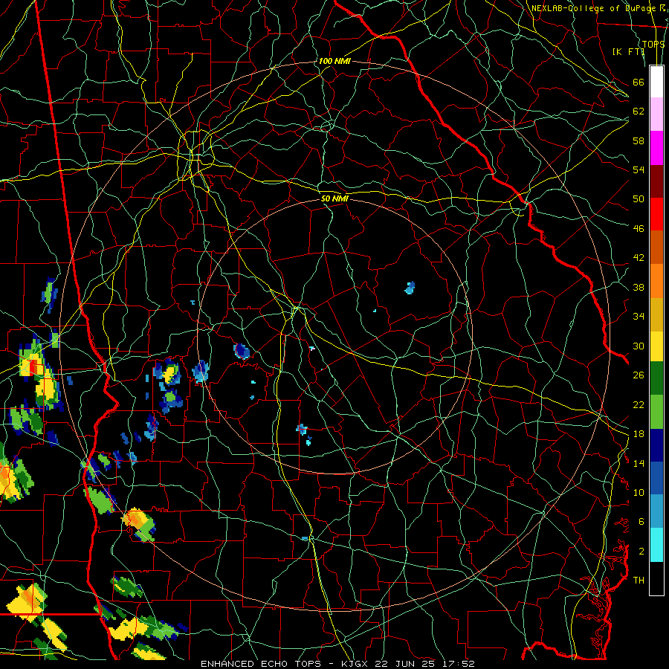This screenshot has width=669, height=669.
Task: Click the TH legend label
Action: tap(639, 580)
